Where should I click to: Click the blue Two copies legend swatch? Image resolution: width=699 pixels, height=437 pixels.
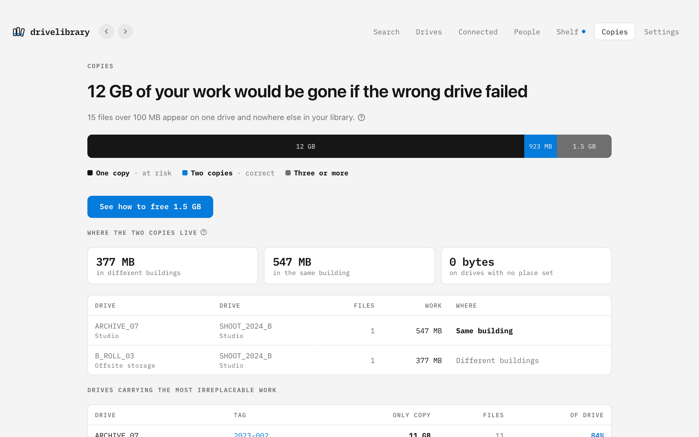pyautogui.click(x=185, y=173)
